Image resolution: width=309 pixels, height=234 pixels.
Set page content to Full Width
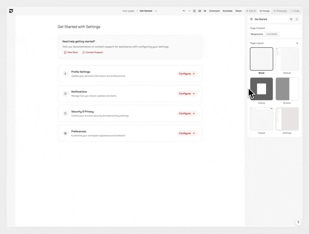tap(272, 34)
